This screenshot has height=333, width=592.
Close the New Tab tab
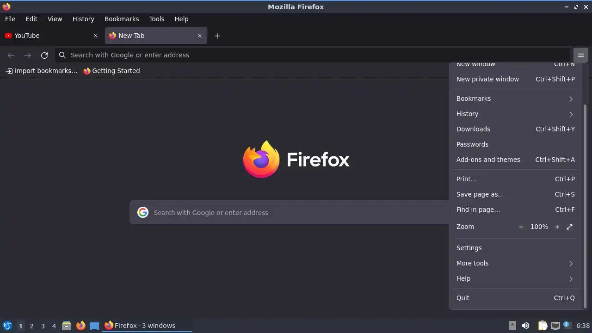(x=200, y=36)
